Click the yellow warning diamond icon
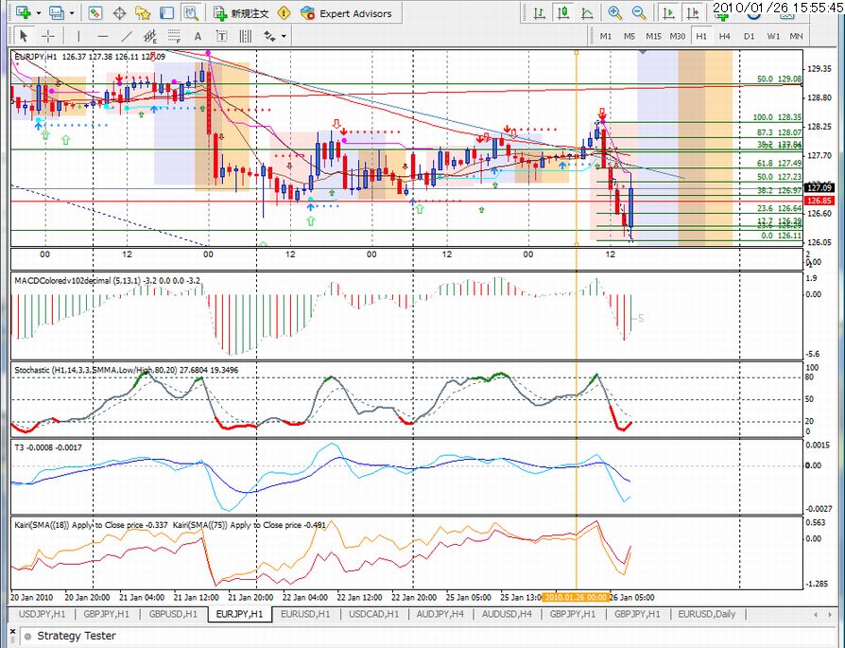The image size is (845, 648). click(284, 13)
